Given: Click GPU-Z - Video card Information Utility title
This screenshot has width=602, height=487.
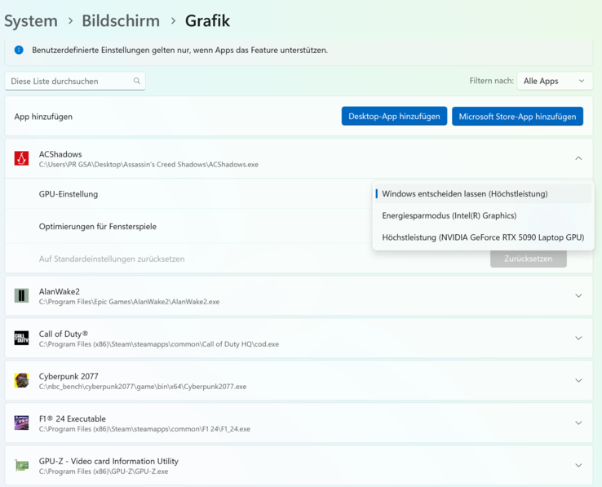Looking at the screenshot, I should coord(108,461).
